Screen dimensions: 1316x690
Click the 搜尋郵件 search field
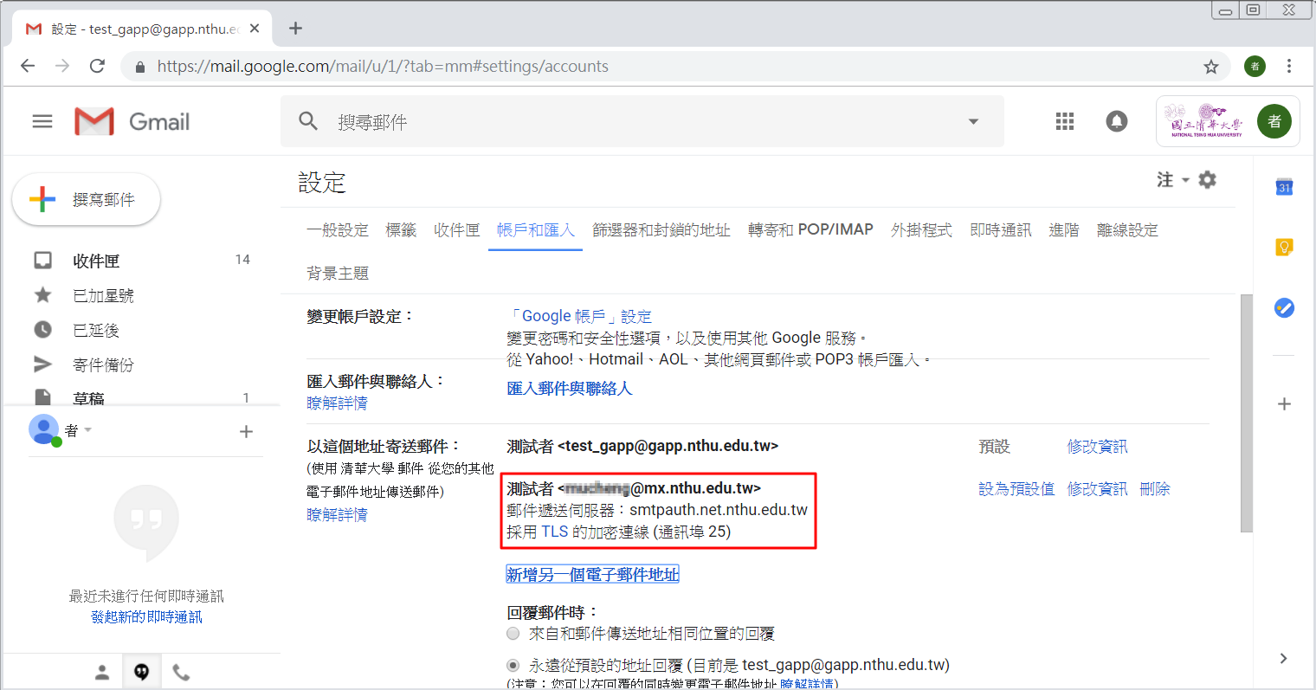click(x=641, y=122)
